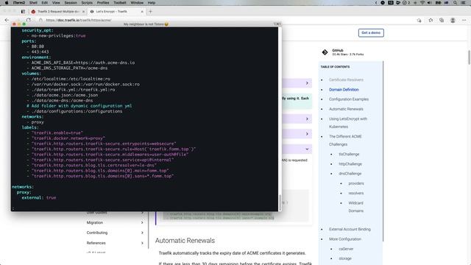Expand the second collapsed purple section chevron
This screenshot has width=471, height=265.
pyautogui.click(x=307, y=119)
